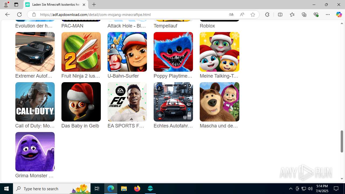Viewport: 345px width, 194px height.
Task: Enable Read aloud icon
Action: [x=242, y=15]
